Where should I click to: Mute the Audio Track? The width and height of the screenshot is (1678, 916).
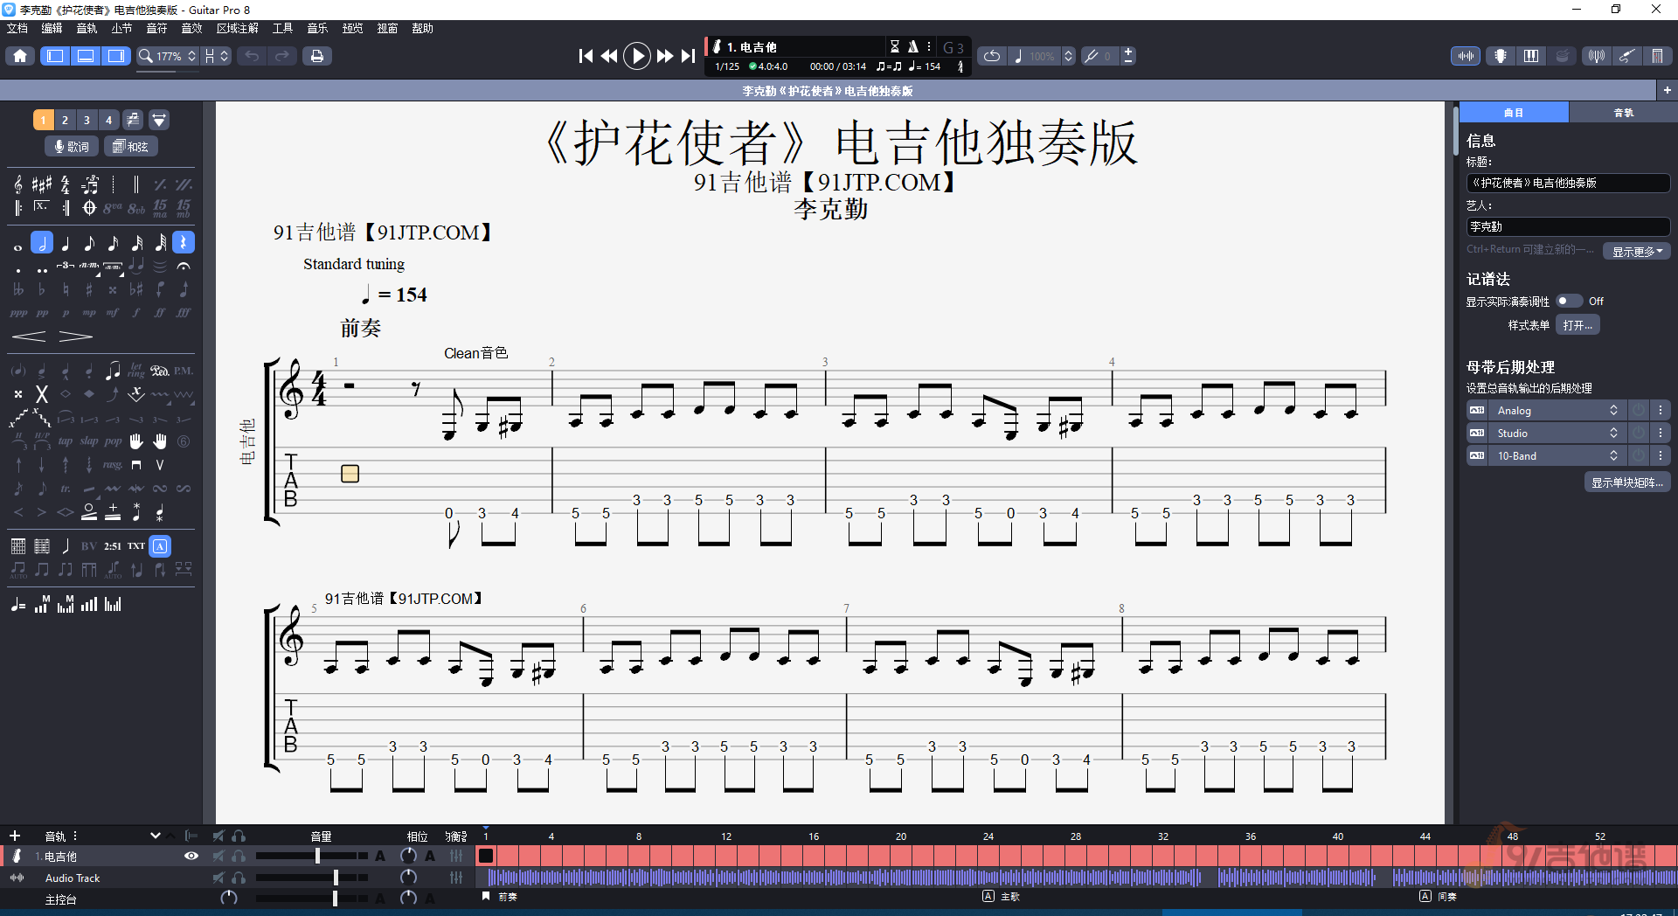[x=218, y=878]
